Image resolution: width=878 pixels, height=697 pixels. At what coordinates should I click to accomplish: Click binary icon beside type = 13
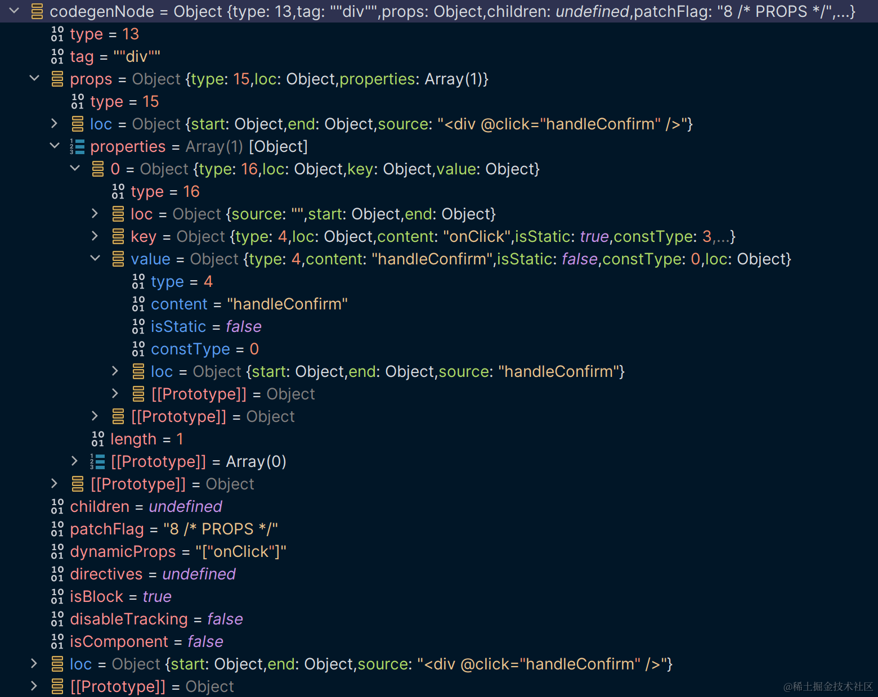click(57, 34)
